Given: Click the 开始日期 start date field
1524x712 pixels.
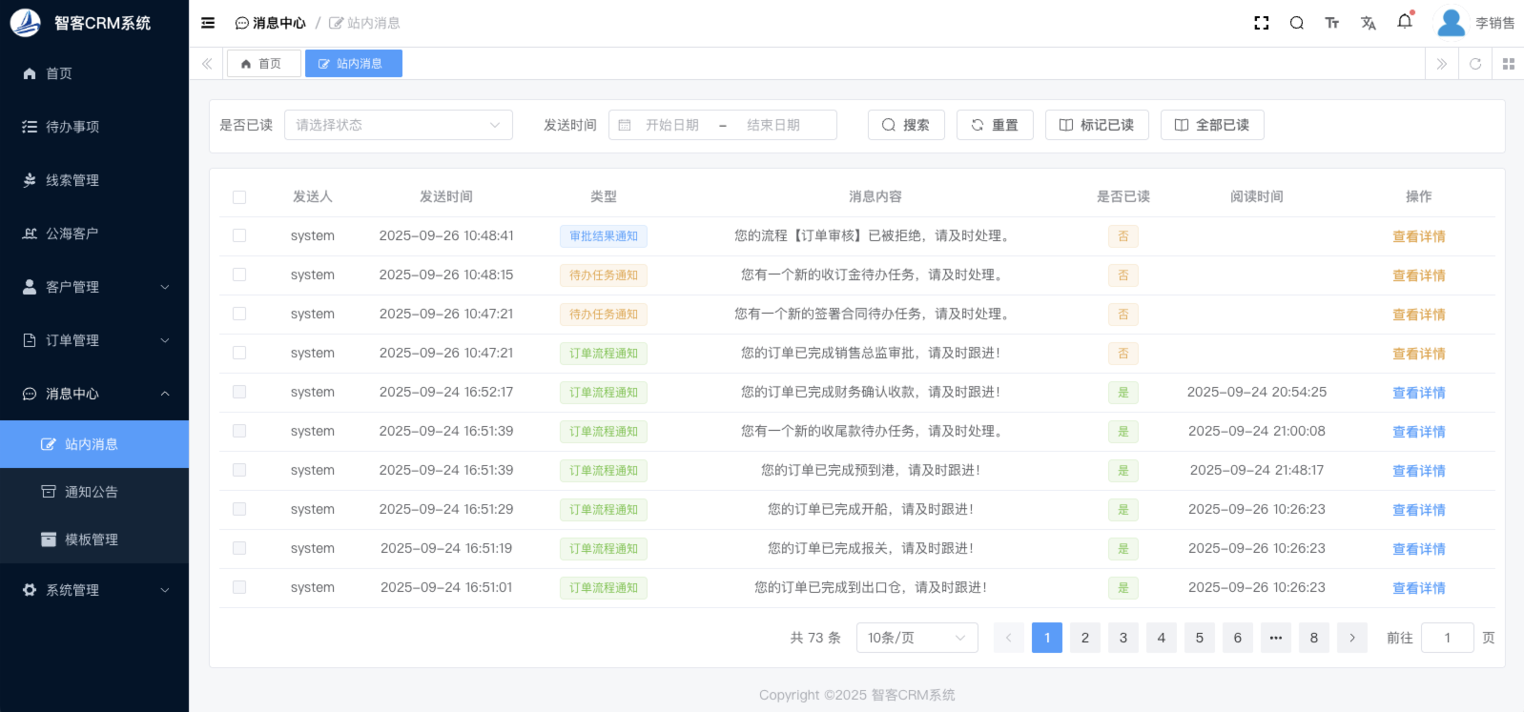Looking at the screenshot, I should click(672, 125).
